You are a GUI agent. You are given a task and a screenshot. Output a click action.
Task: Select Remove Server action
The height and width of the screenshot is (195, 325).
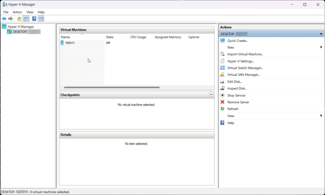[238, 102]
